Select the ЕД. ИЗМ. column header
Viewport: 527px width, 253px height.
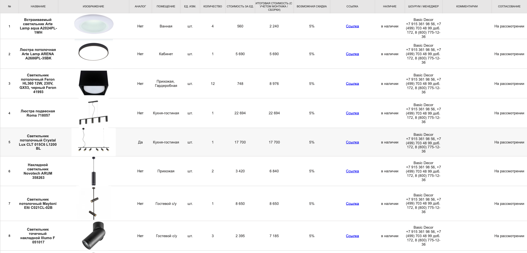pyautogui.click(x=190, y=7)
